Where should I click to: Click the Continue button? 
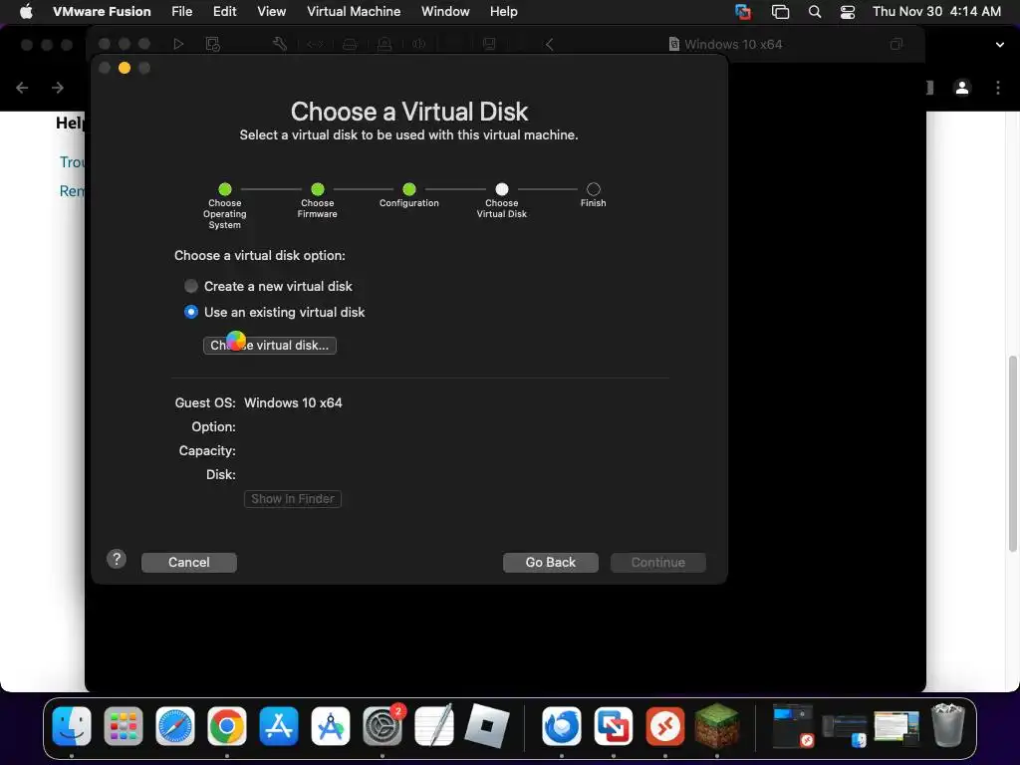[x=657, y=563]
